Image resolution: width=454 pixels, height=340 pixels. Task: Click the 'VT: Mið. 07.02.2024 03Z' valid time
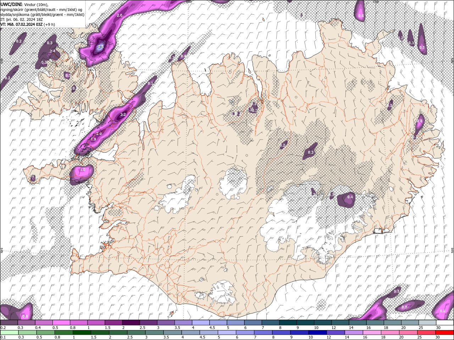[22, 24]
